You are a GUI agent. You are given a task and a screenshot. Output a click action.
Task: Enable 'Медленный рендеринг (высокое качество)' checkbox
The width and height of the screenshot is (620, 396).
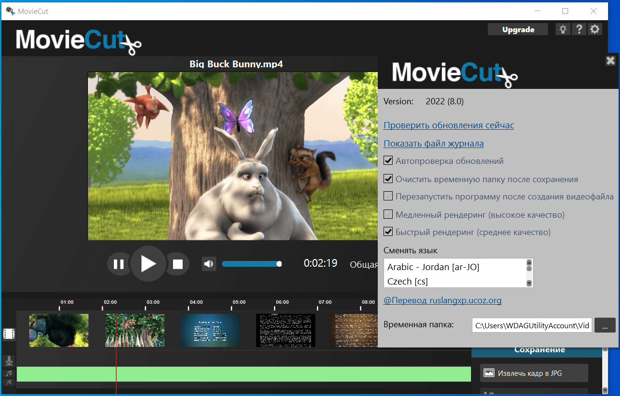point(388,214)
